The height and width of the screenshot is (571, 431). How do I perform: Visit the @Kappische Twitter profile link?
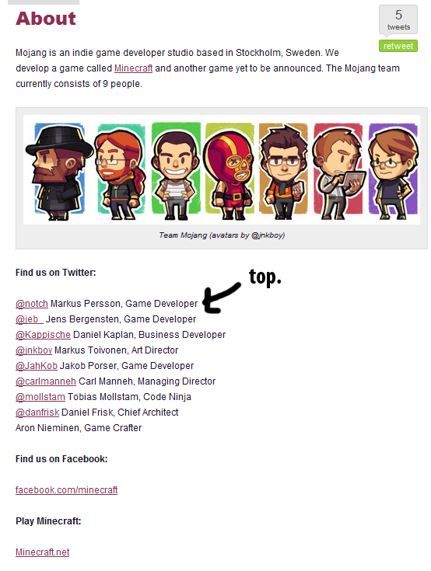tap(43, 335)
